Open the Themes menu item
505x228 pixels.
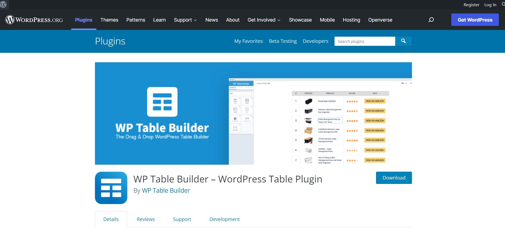click(x=109, y=20)
